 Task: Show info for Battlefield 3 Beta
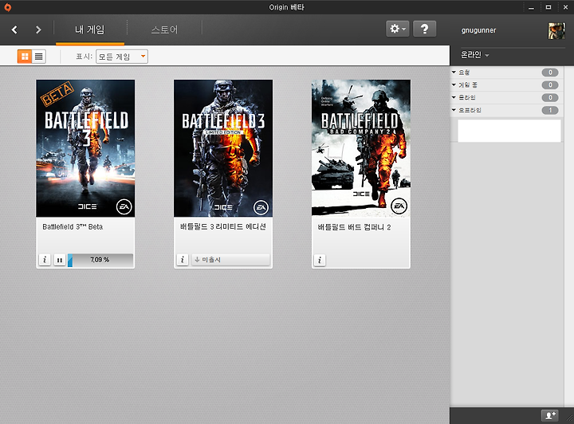[x=45, y=260]
